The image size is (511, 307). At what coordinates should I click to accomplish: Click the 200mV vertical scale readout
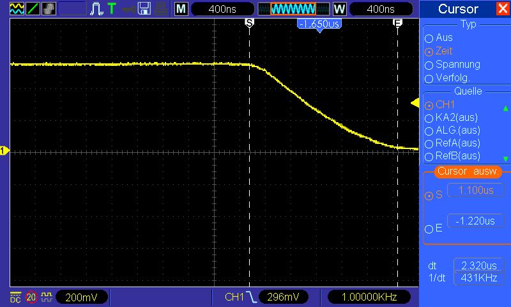pos(82,297)
